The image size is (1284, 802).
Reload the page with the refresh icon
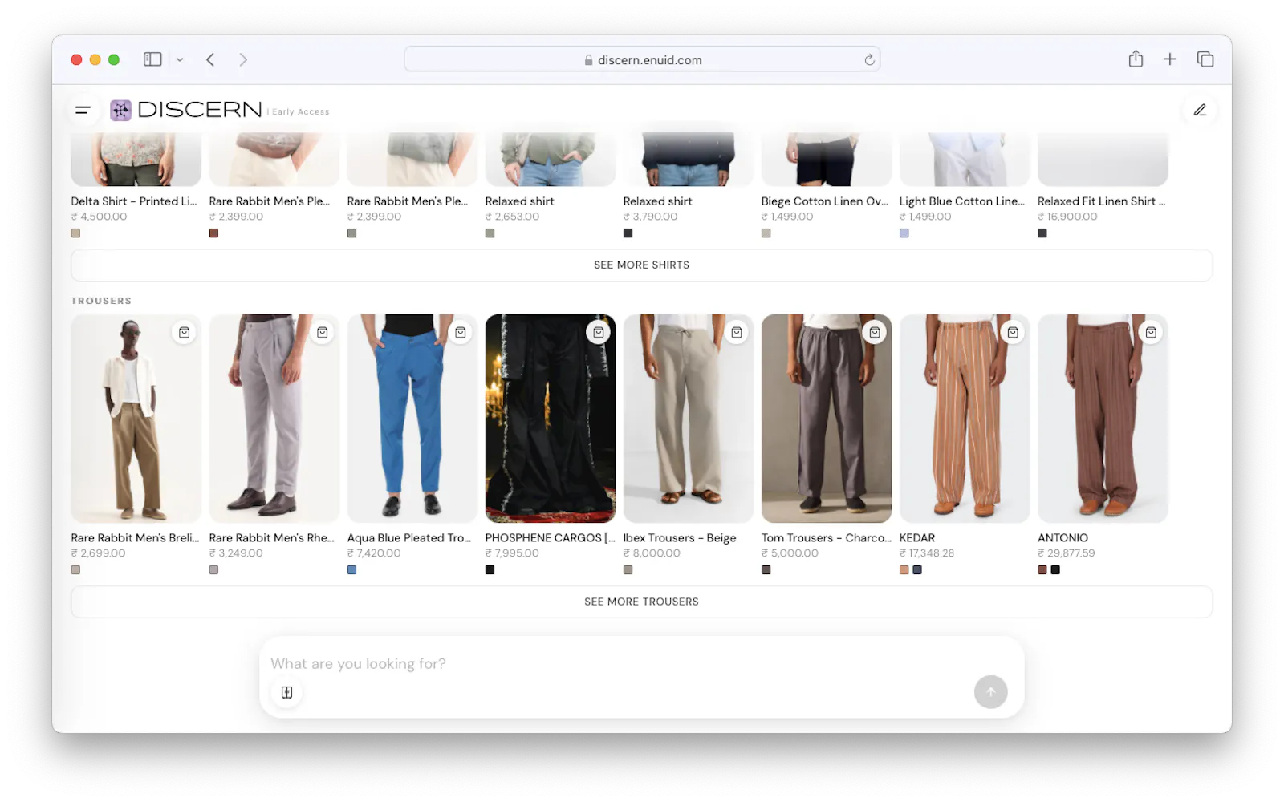pyautogui.click(x=869, y=59)
